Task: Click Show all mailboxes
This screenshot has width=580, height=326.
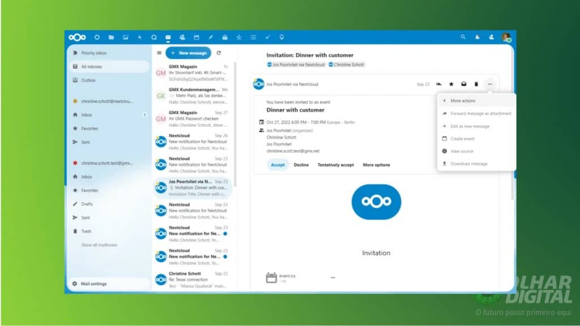Action: 99,245
